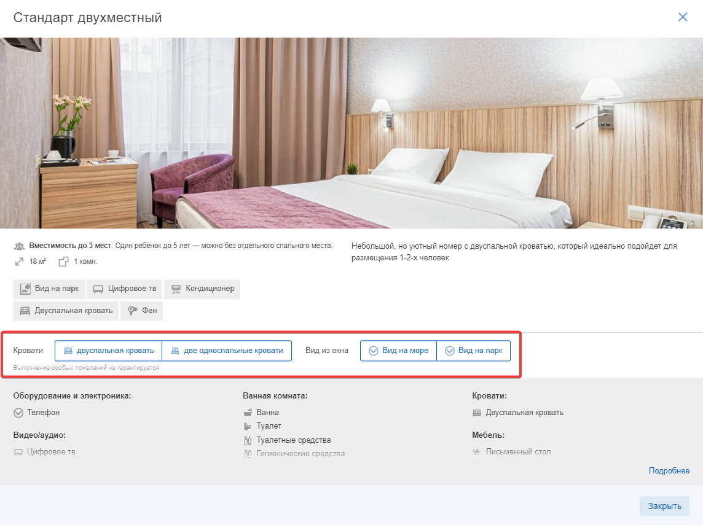Viewport: 703px width, 525px height.
Task: Click the room area arrows icon
Action: click(19, 262)
